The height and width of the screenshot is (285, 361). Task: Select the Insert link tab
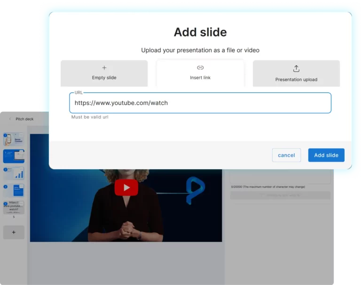(200, 74)
